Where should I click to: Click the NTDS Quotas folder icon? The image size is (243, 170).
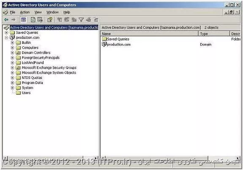click(x=18, y=78)
